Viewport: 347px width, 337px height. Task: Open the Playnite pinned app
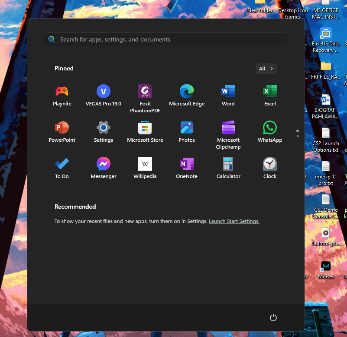[x=62, y=95]
